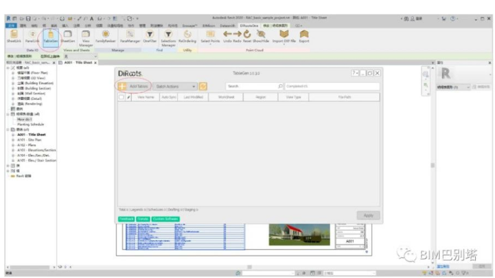Switch to the Enscape ribbon tab
Viewport: 495px width, 278px height.
pyautogui.click(x=189, y=26)
